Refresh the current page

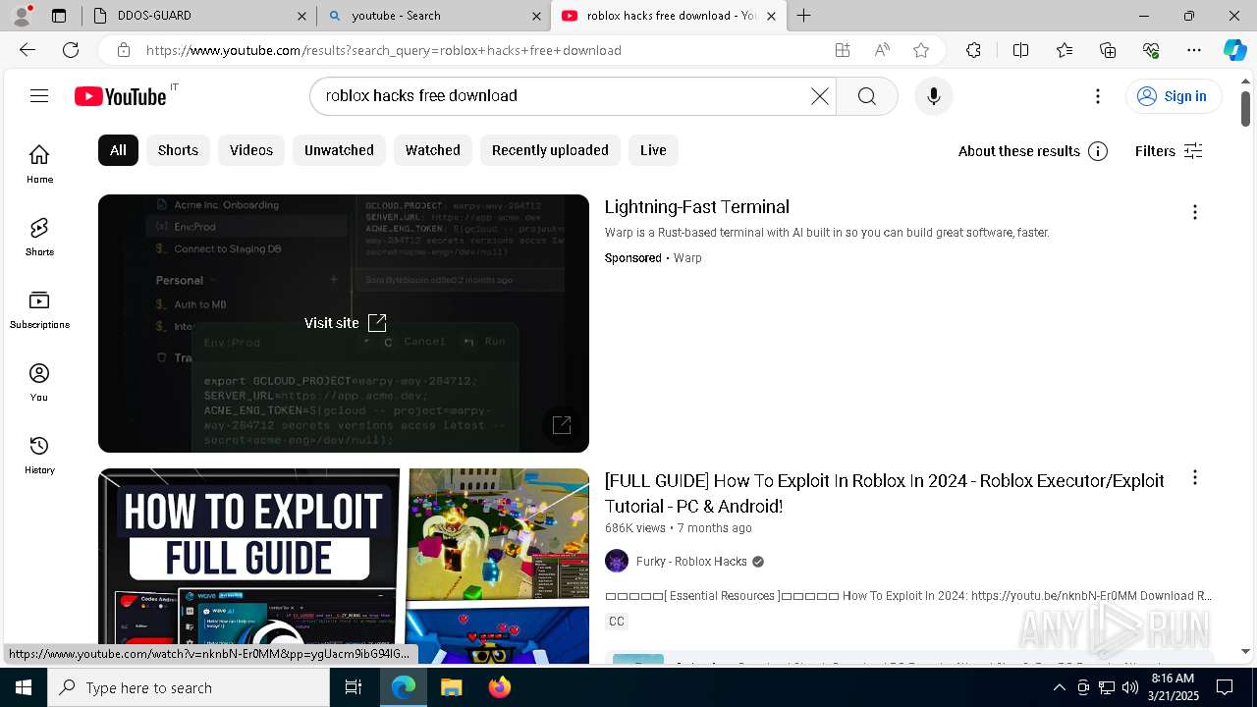coord(71,50)
